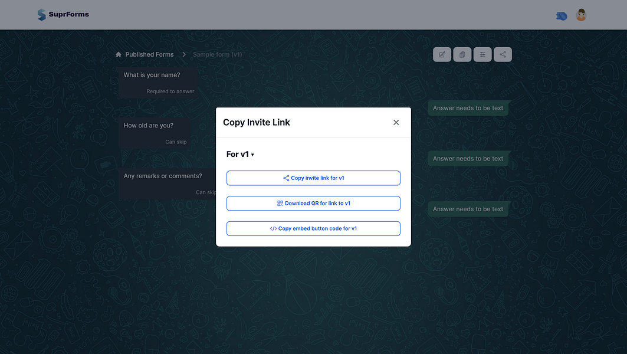627x354 pixels.
Task: Click the home icon in the breadcrumb
Action: coord(118,54)
